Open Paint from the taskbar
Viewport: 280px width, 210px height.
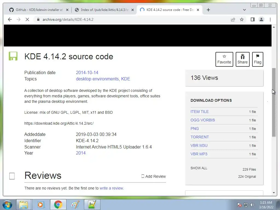click(75, 205)
